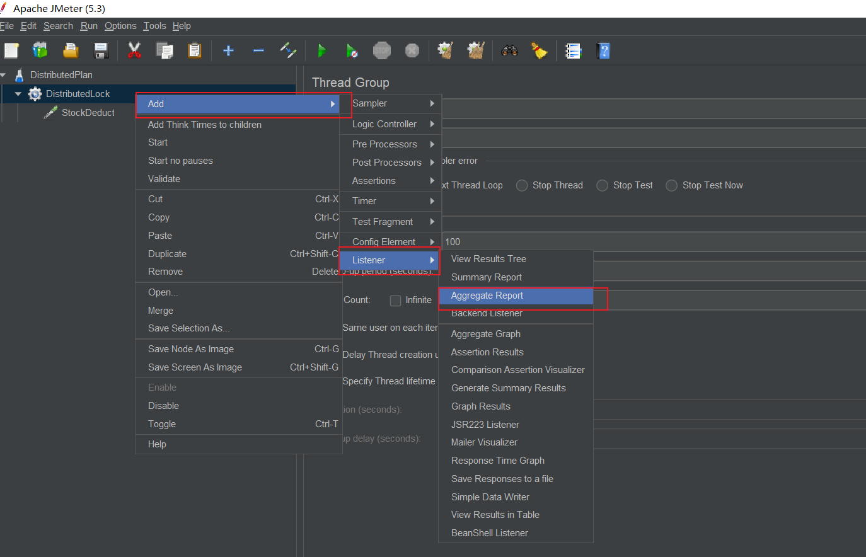Click Validate in the context menu
866x557 pixels.
pyautogui.click(x=239, y=179)
